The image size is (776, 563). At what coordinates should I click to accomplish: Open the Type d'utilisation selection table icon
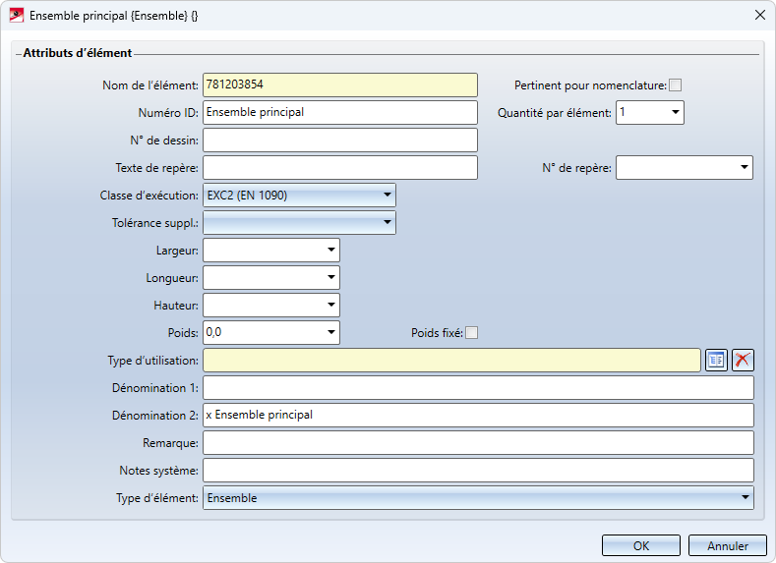pyautogui.click(x=716, y=360)
